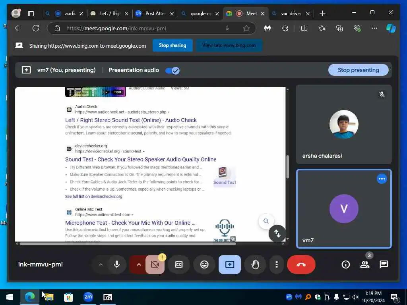Click arsha chalarasi participant avatar

(344, 124)
